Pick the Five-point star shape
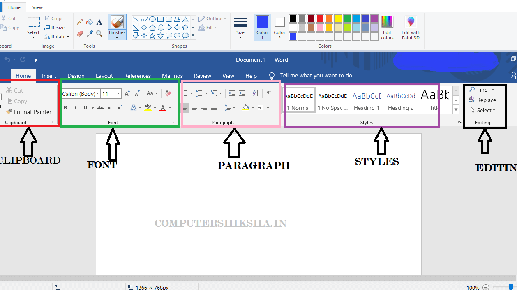 pos(152,36)
